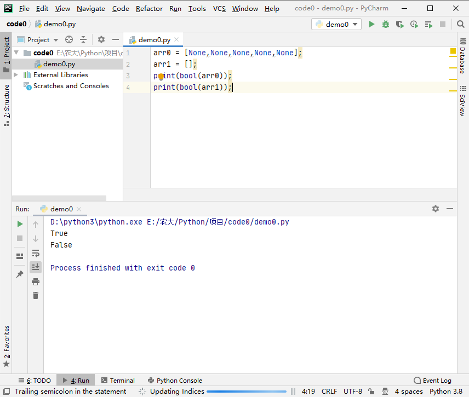Locate current file with crosshair icon in Project panel
Image resolution: width=469 pixels, height=397 pixels.
[69, 39]
